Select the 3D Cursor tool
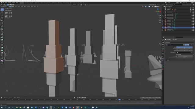Image resolution: width=195 pixels, height=109 pixels. [2, 12]
